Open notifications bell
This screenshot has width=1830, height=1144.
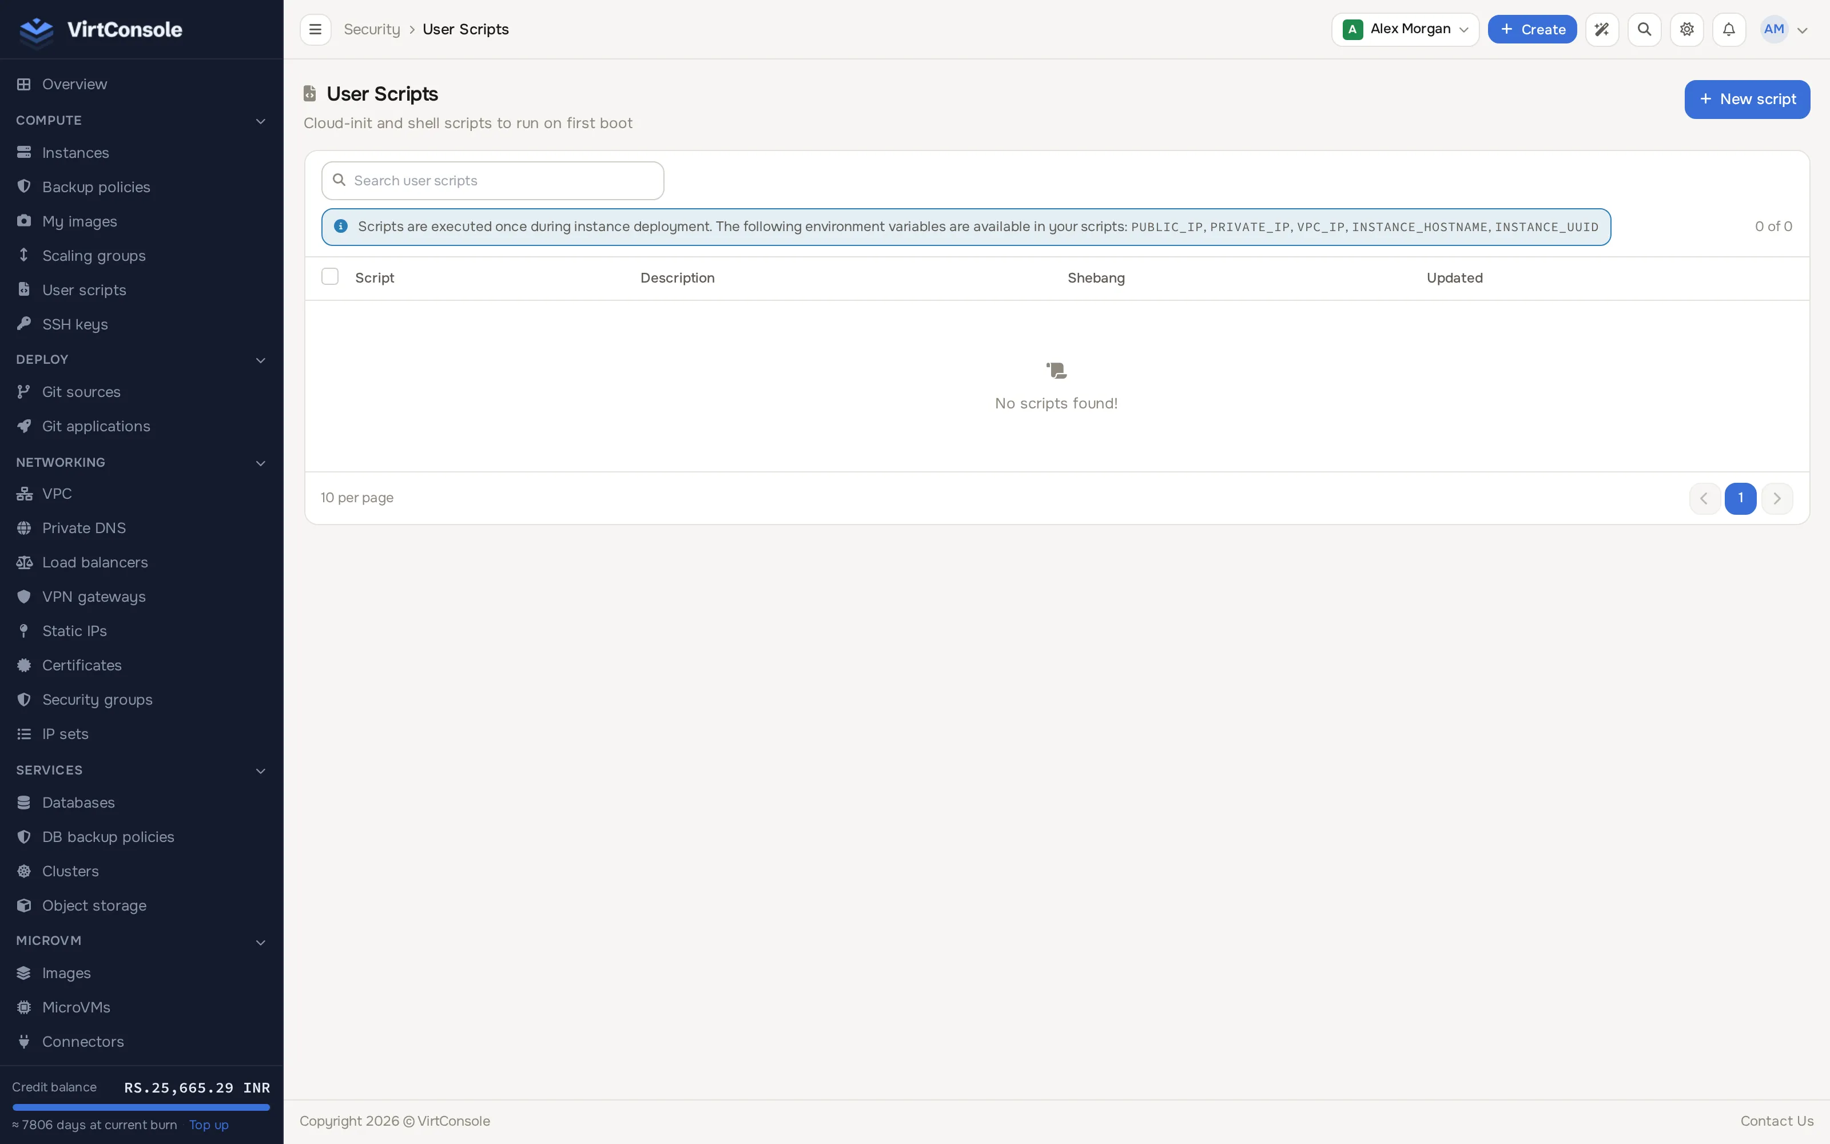(1729, 30)
